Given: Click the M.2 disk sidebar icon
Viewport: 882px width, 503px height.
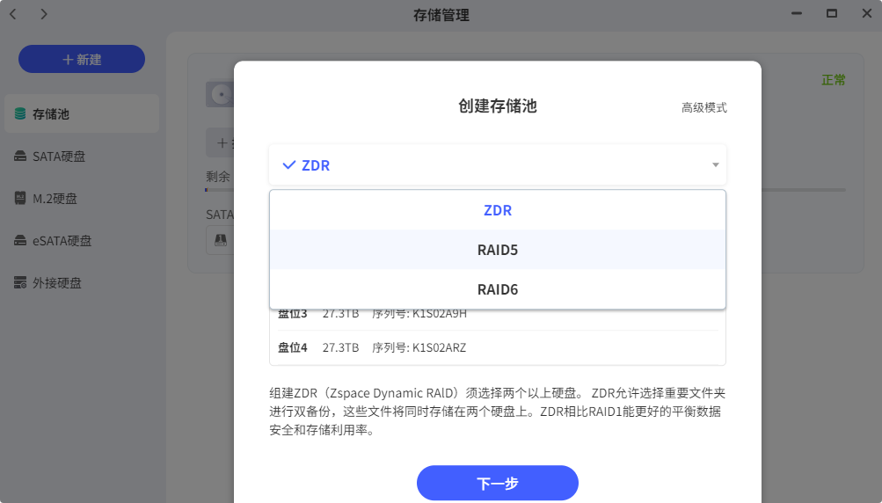Looking at the screenshot, I should pos(20,199).
